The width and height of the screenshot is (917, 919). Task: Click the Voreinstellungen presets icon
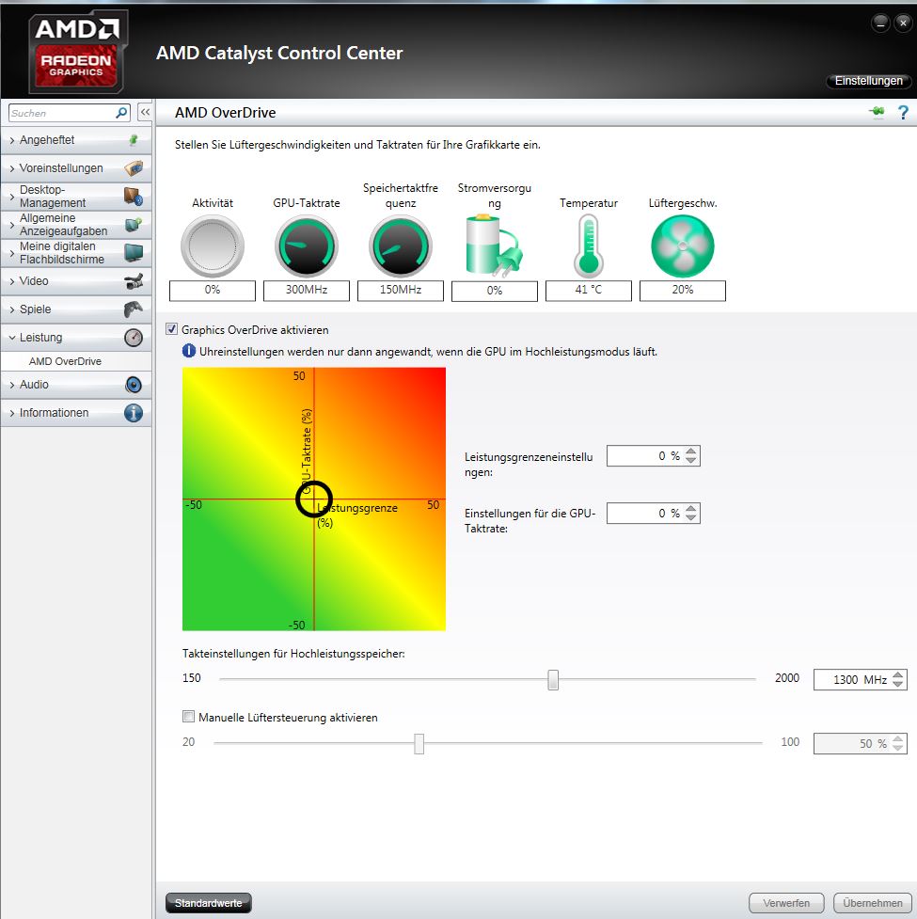[x=134, y=168]
